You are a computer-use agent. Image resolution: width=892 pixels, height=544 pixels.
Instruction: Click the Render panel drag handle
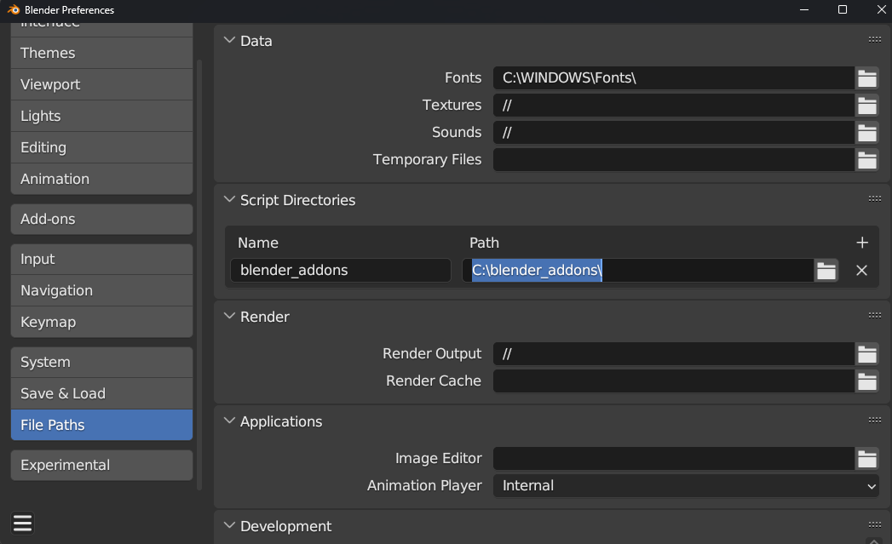tap(875, 316)
